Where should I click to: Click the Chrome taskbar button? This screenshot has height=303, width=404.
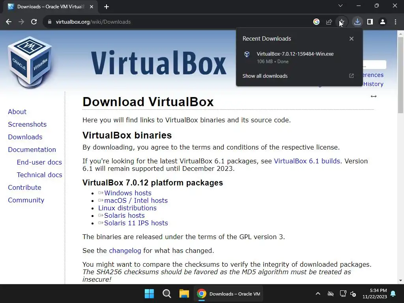pyautogui.click(x=228, y=294)
